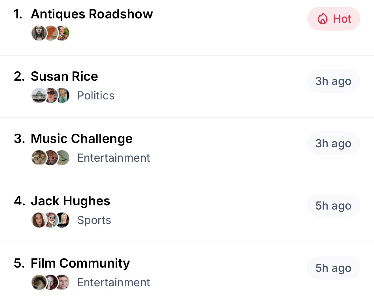374x303 pixels.
Task: Click the Capitol building avatar under Susan Rice
Action: click(38, 95)
